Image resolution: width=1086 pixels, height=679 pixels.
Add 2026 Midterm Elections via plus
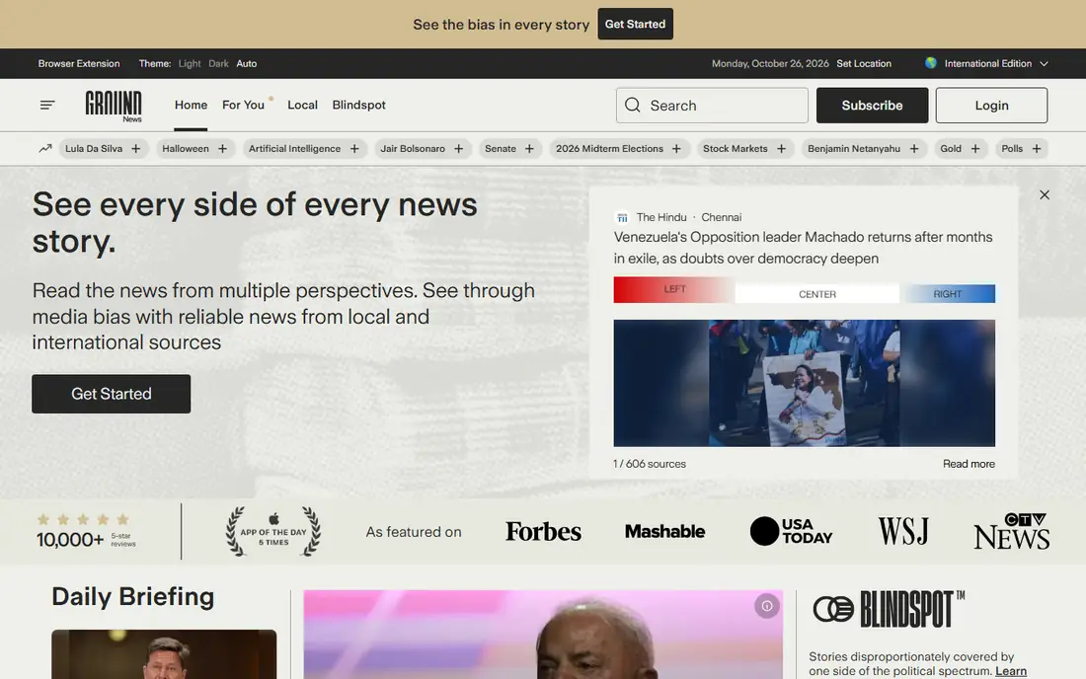[x=676, y=149]
